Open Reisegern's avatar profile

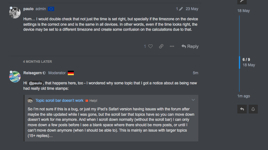15,76
